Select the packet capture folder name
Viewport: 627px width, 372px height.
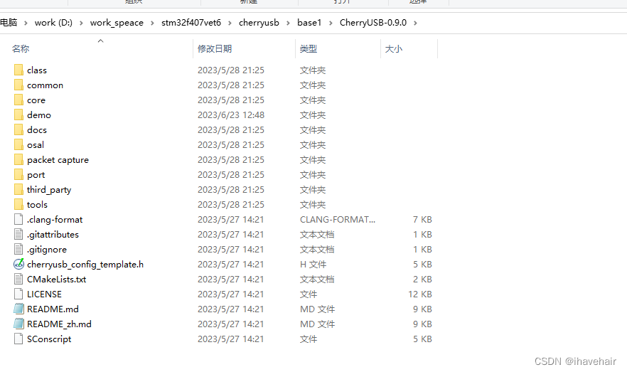(58, 159)
